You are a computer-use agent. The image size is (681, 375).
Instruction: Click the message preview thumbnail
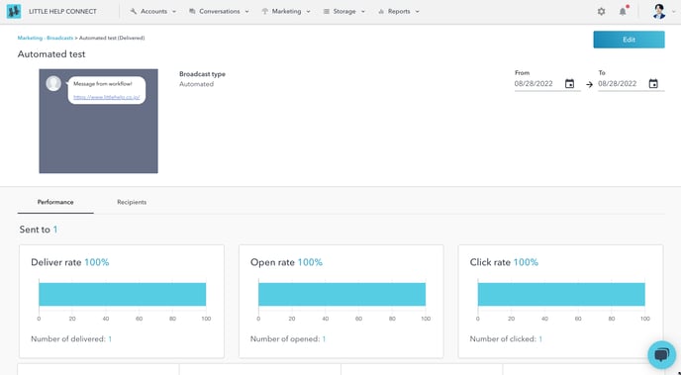point(99,121)
